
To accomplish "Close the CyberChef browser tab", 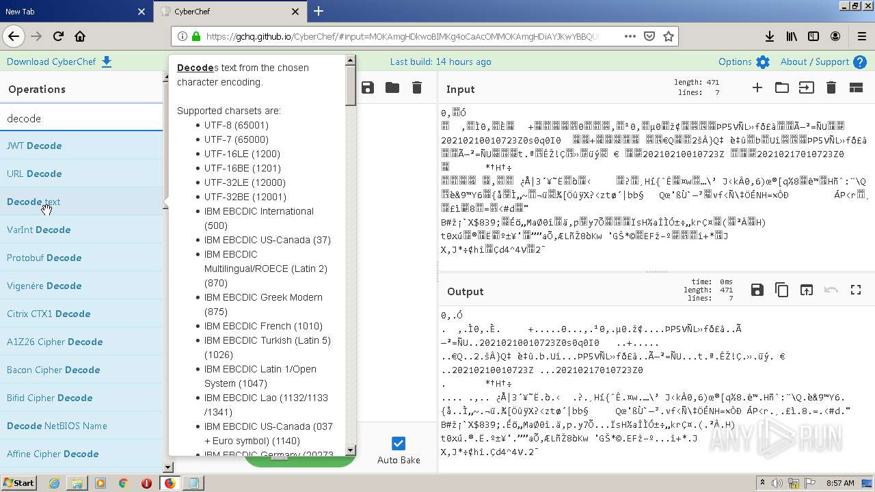I will [x=295, y=12].
